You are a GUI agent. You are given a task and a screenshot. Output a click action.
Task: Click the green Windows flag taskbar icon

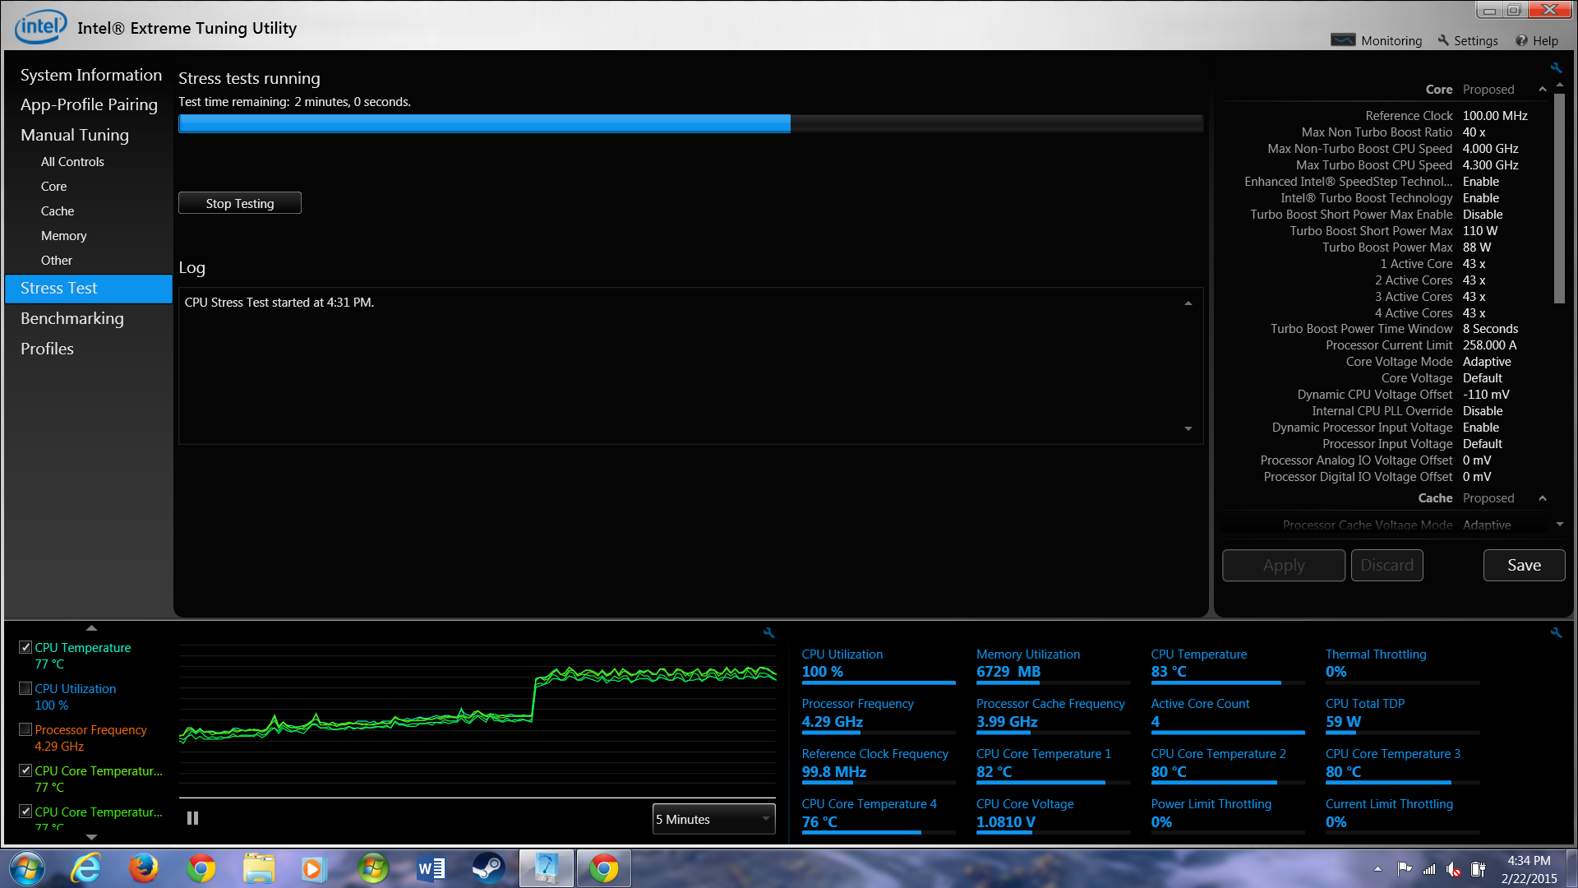pos(372,868)
